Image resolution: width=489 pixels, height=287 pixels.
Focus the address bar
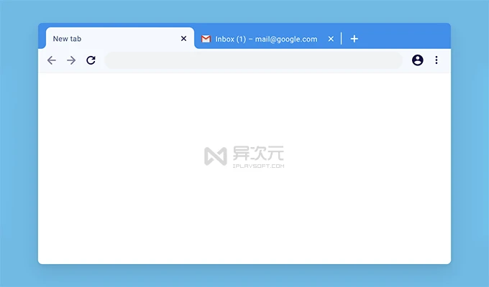click(253, 60)
